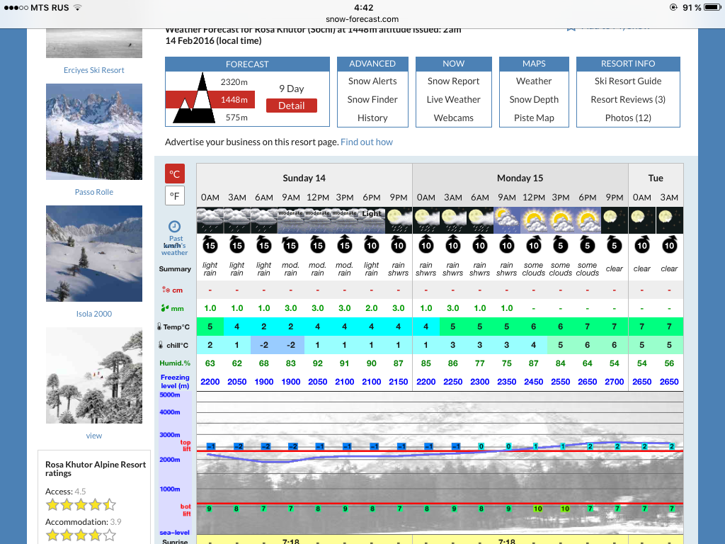Open Resort Reviews (3)
The image size is (725, 544).
[x=628, y=99]
